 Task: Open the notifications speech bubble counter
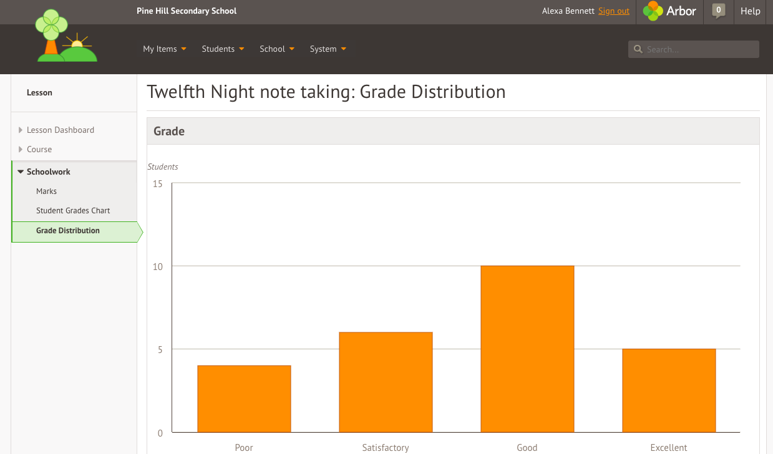[x=719, y=11]
